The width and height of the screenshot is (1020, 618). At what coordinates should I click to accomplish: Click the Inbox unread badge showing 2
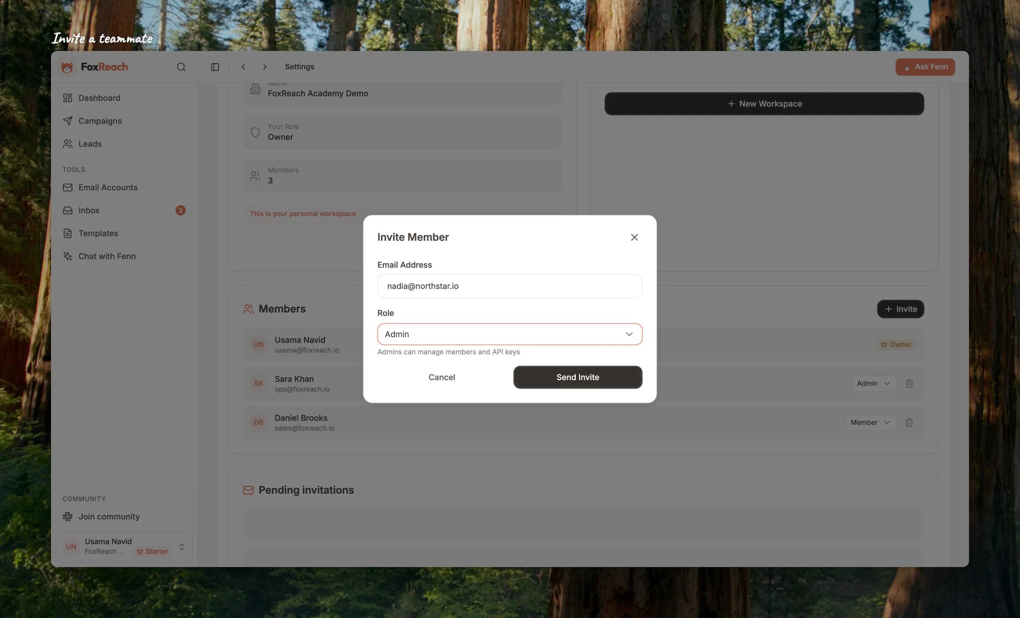181,211
